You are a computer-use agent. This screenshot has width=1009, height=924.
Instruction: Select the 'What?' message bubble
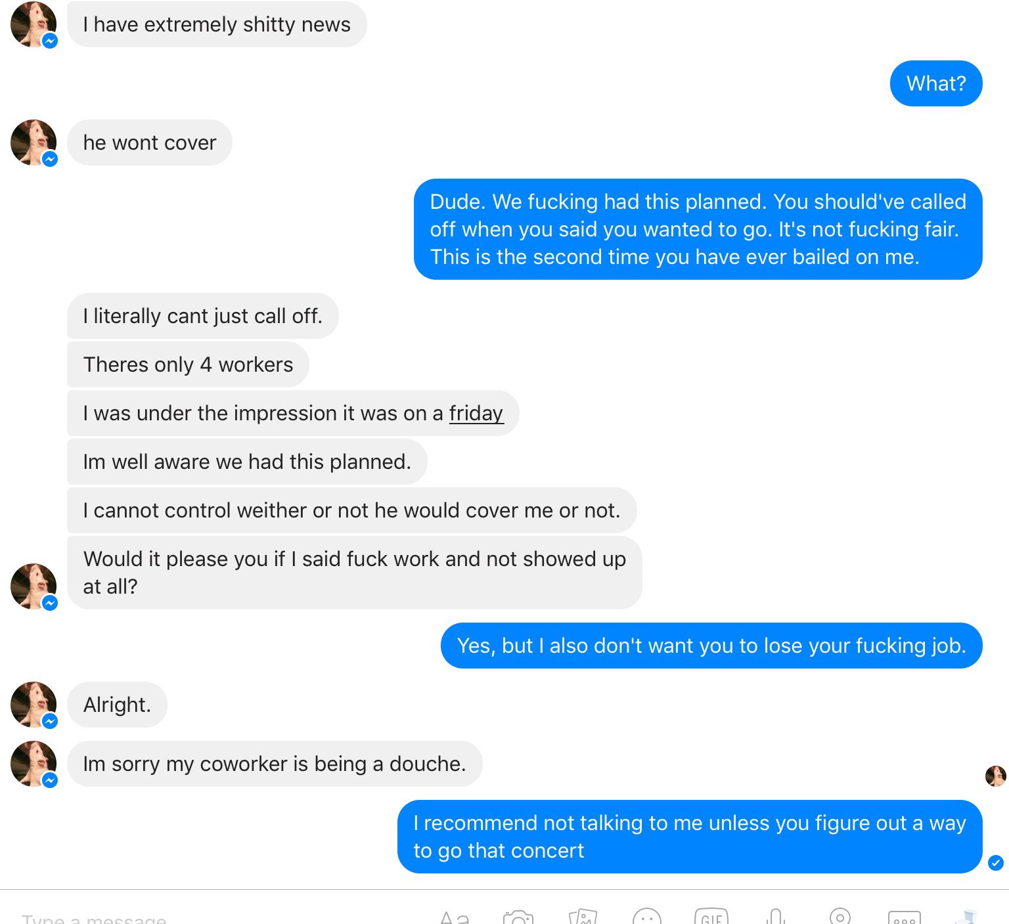point(936,83)
